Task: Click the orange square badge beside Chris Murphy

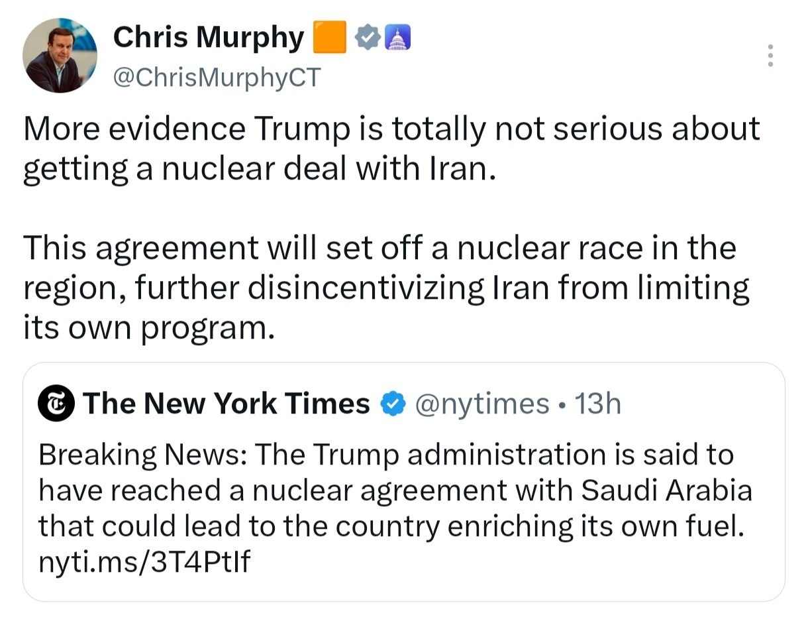Action: (329, 37)
